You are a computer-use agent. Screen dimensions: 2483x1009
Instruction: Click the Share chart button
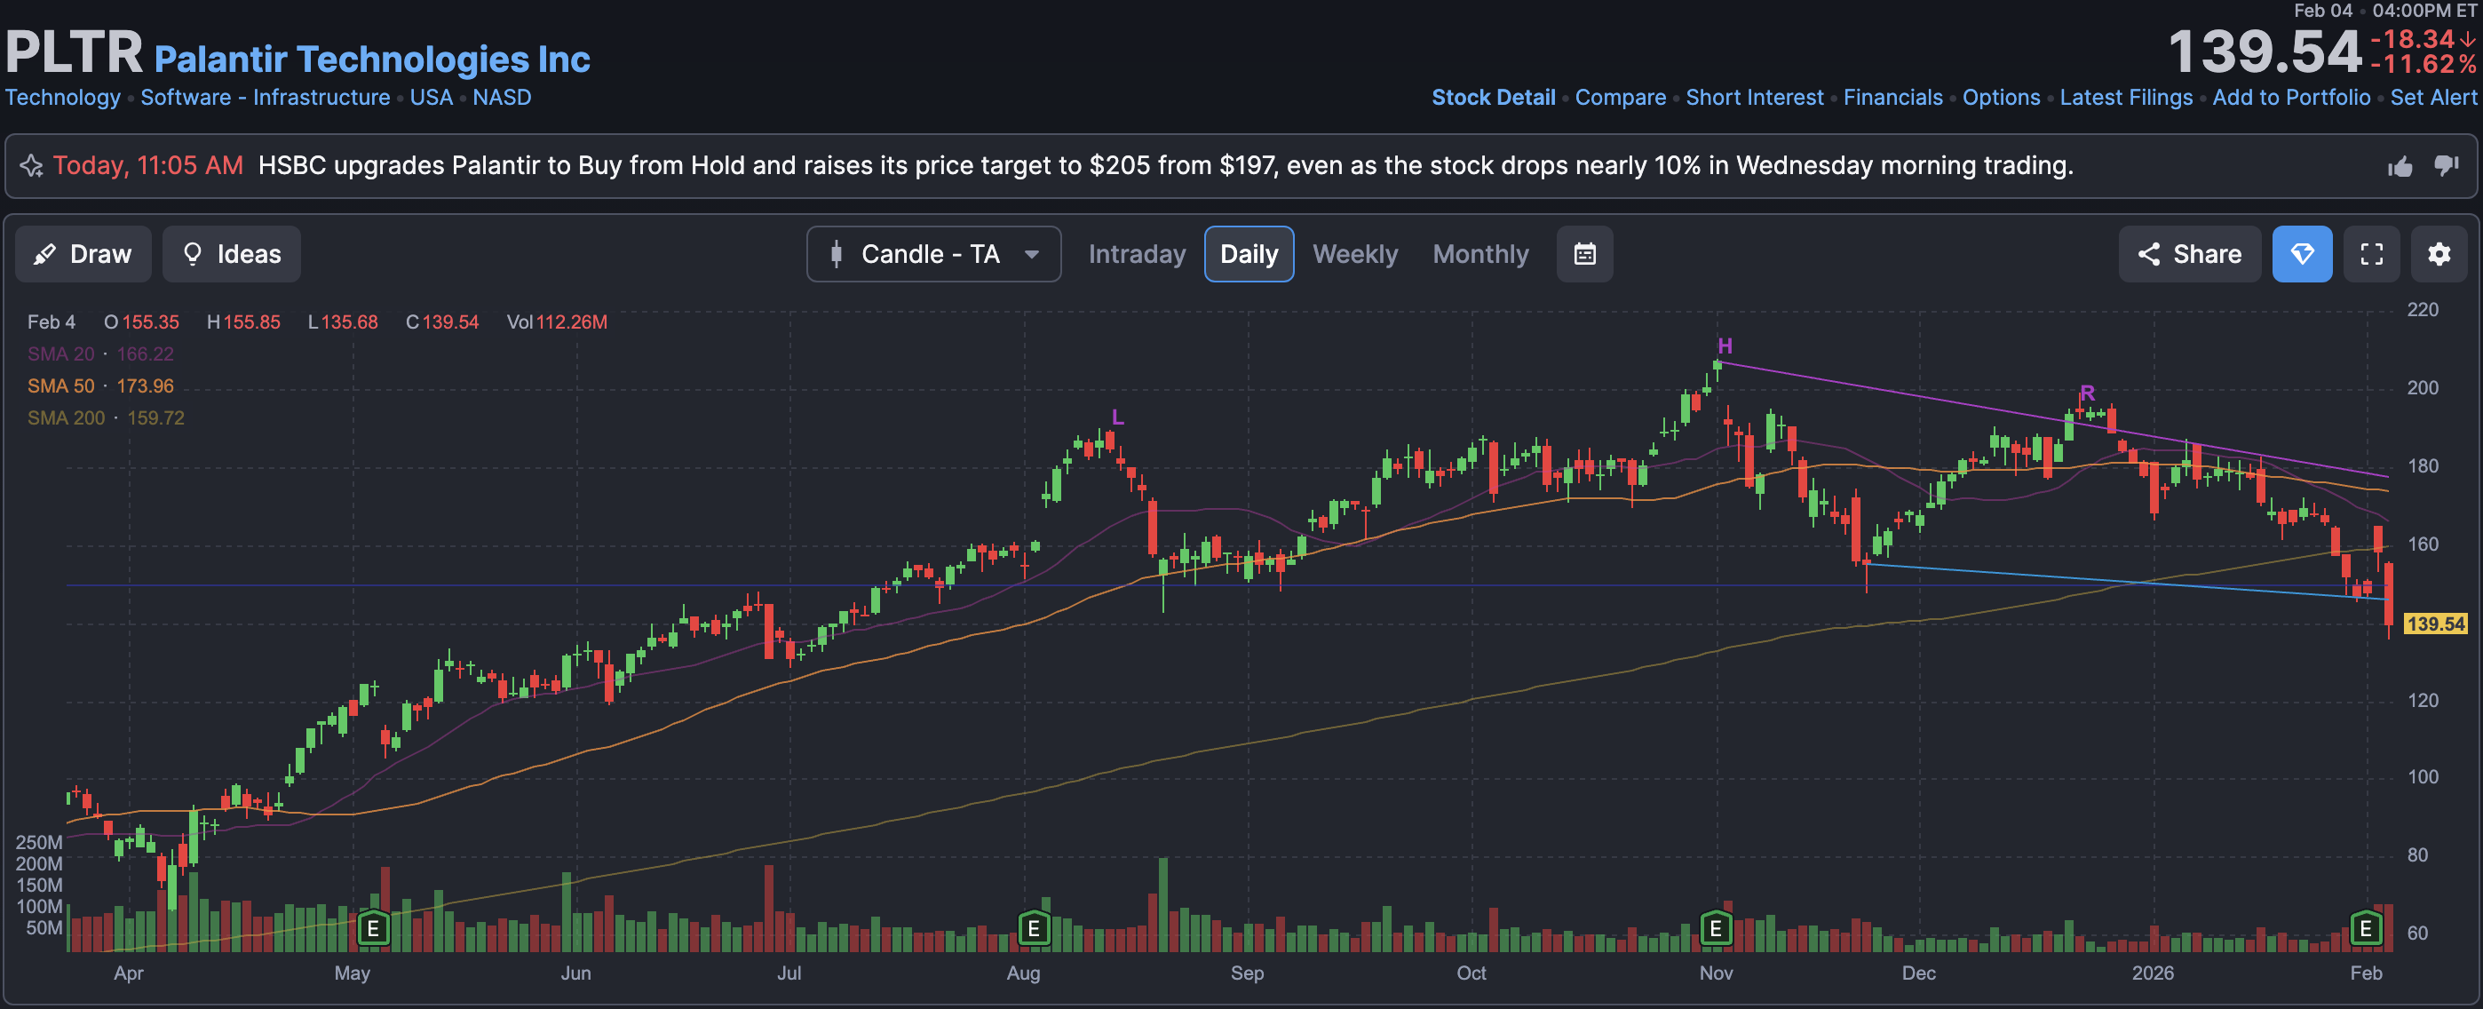2189,254
